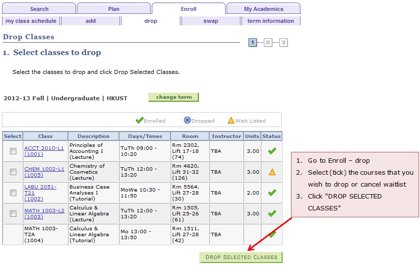This screenshot has height=265, width=420.
Task: Open the Search tab
Action: (39, 9)
